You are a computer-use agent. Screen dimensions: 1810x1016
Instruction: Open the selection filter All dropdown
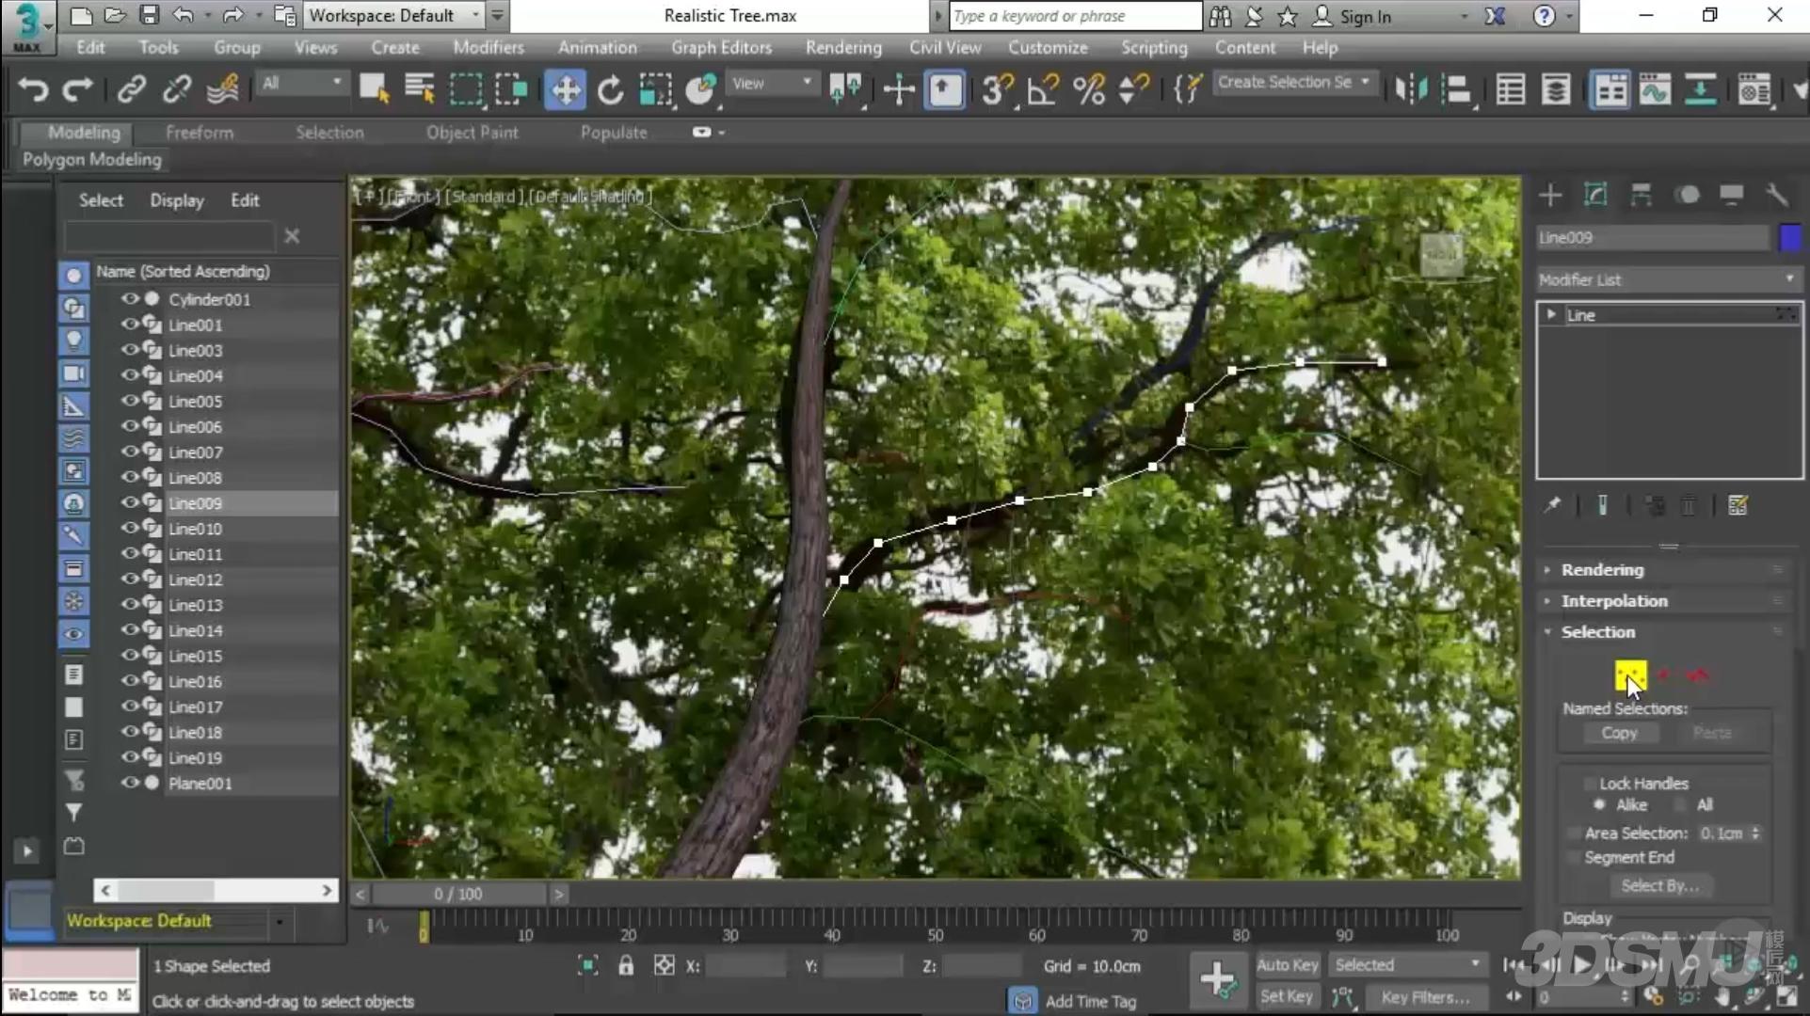(301, 84)
